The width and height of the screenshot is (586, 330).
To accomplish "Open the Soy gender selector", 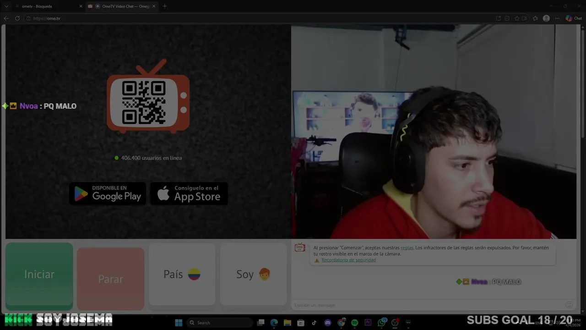I will (x=253, y=274).
